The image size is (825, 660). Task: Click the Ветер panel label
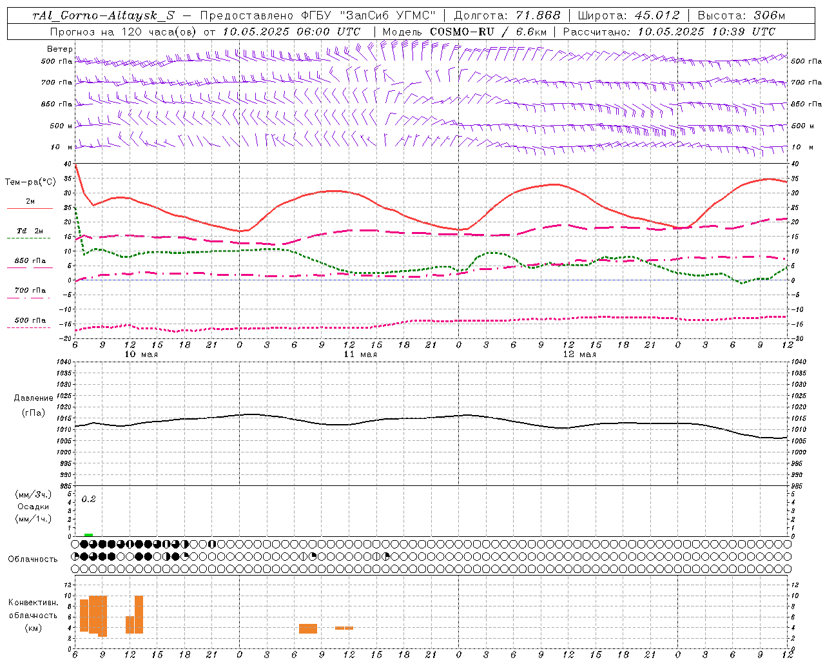pos(60,49)
